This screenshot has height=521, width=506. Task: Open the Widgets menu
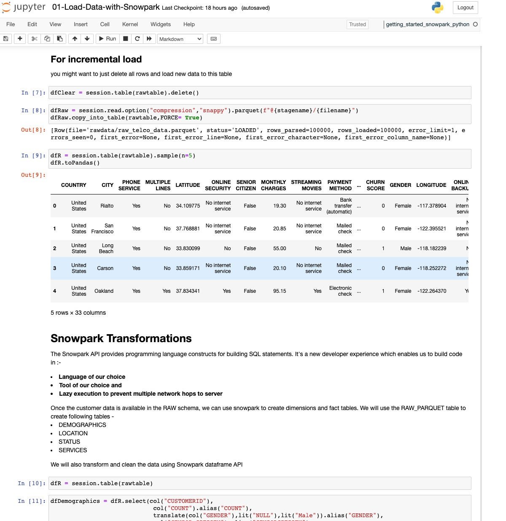(160, 24)
